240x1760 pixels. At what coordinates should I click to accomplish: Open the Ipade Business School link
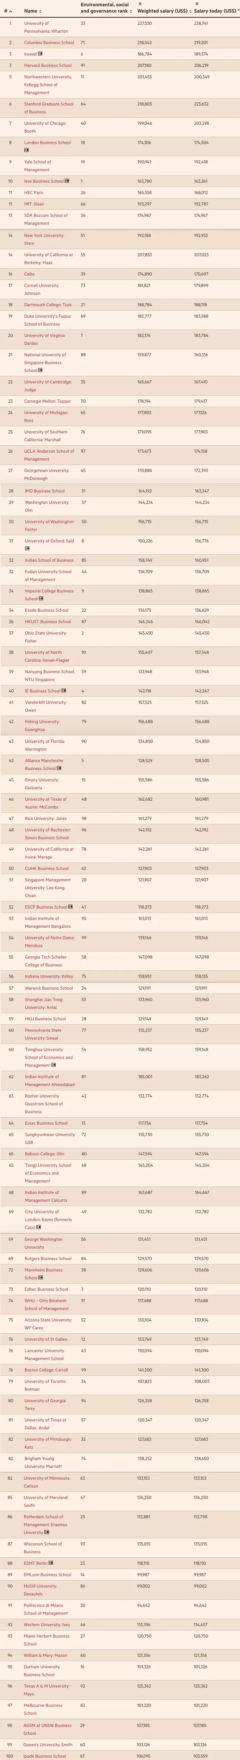pos(45,1755)
